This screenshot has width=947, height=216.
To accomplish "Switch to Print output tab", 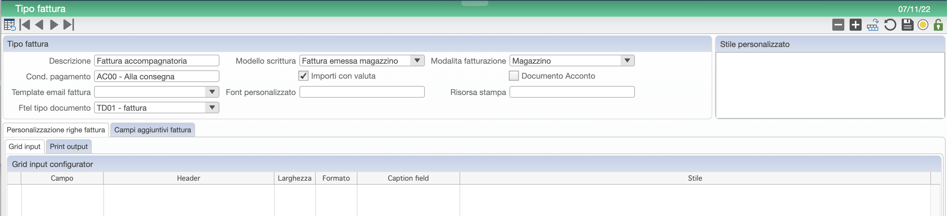I will point(69,146).
